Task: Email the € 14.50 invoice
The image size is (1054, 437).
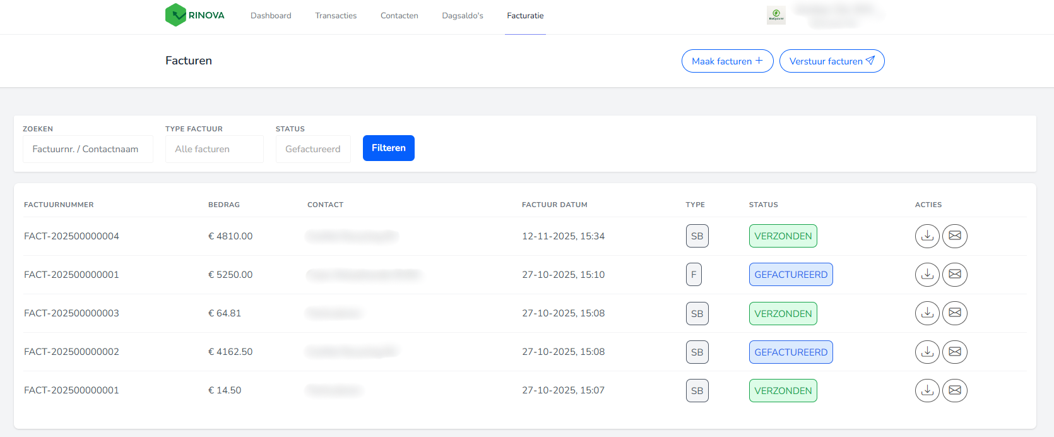Action: coord(954,390)
